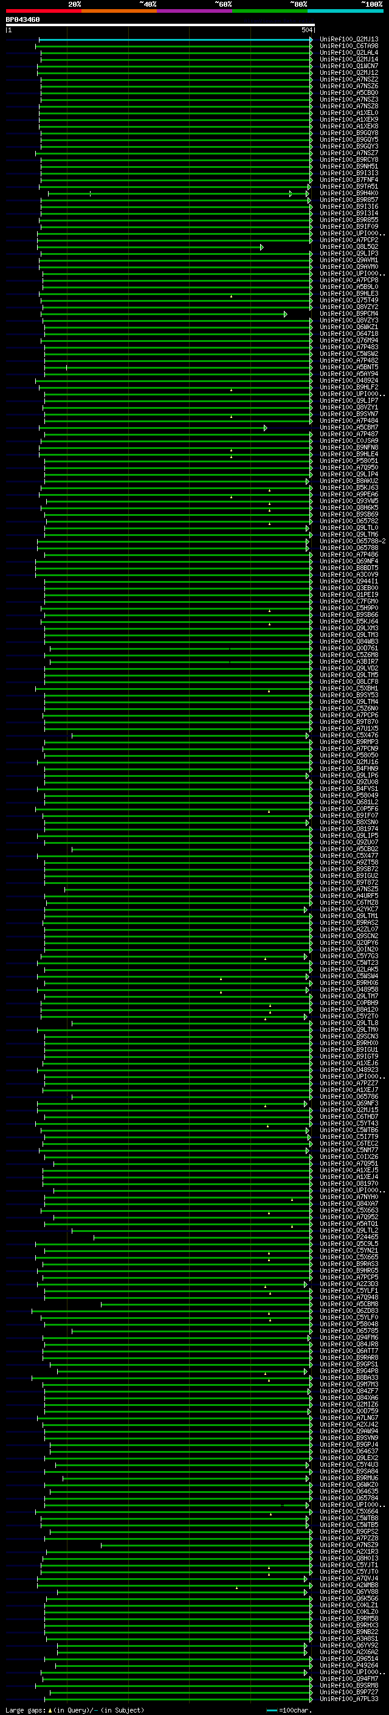Click the red ~20% identity legend segment
The image size is (389, 1715).
pos(43,11)
